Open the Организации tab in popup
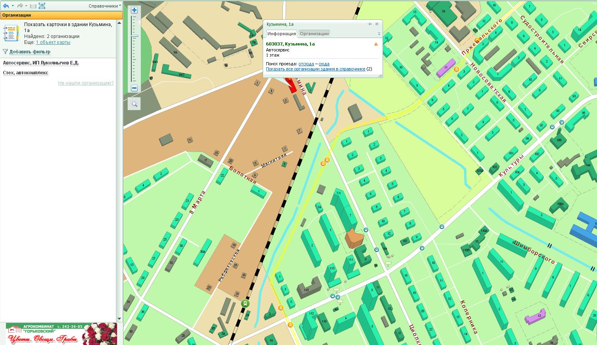597x345 pixels. coord(314,34)
